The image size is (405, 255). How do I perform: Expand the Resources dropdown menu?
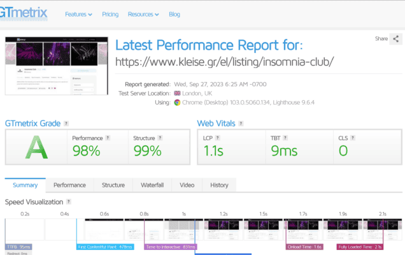pos(143,14)
